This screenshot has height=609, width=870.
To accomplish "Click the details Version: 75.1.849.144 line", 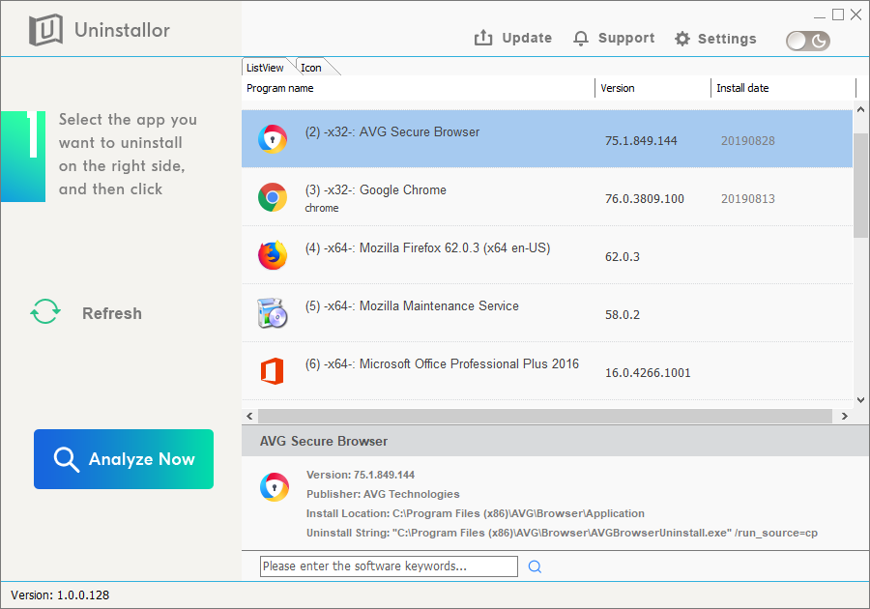I will coord(361,475).
